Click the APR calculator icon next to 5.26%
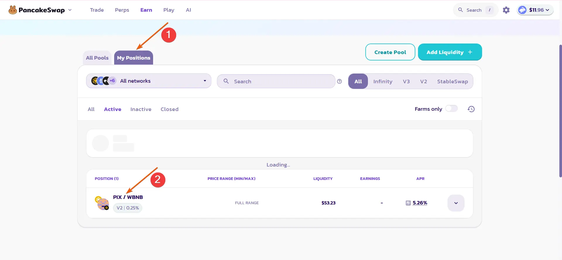562x260 pixels. tap(408, 203)
